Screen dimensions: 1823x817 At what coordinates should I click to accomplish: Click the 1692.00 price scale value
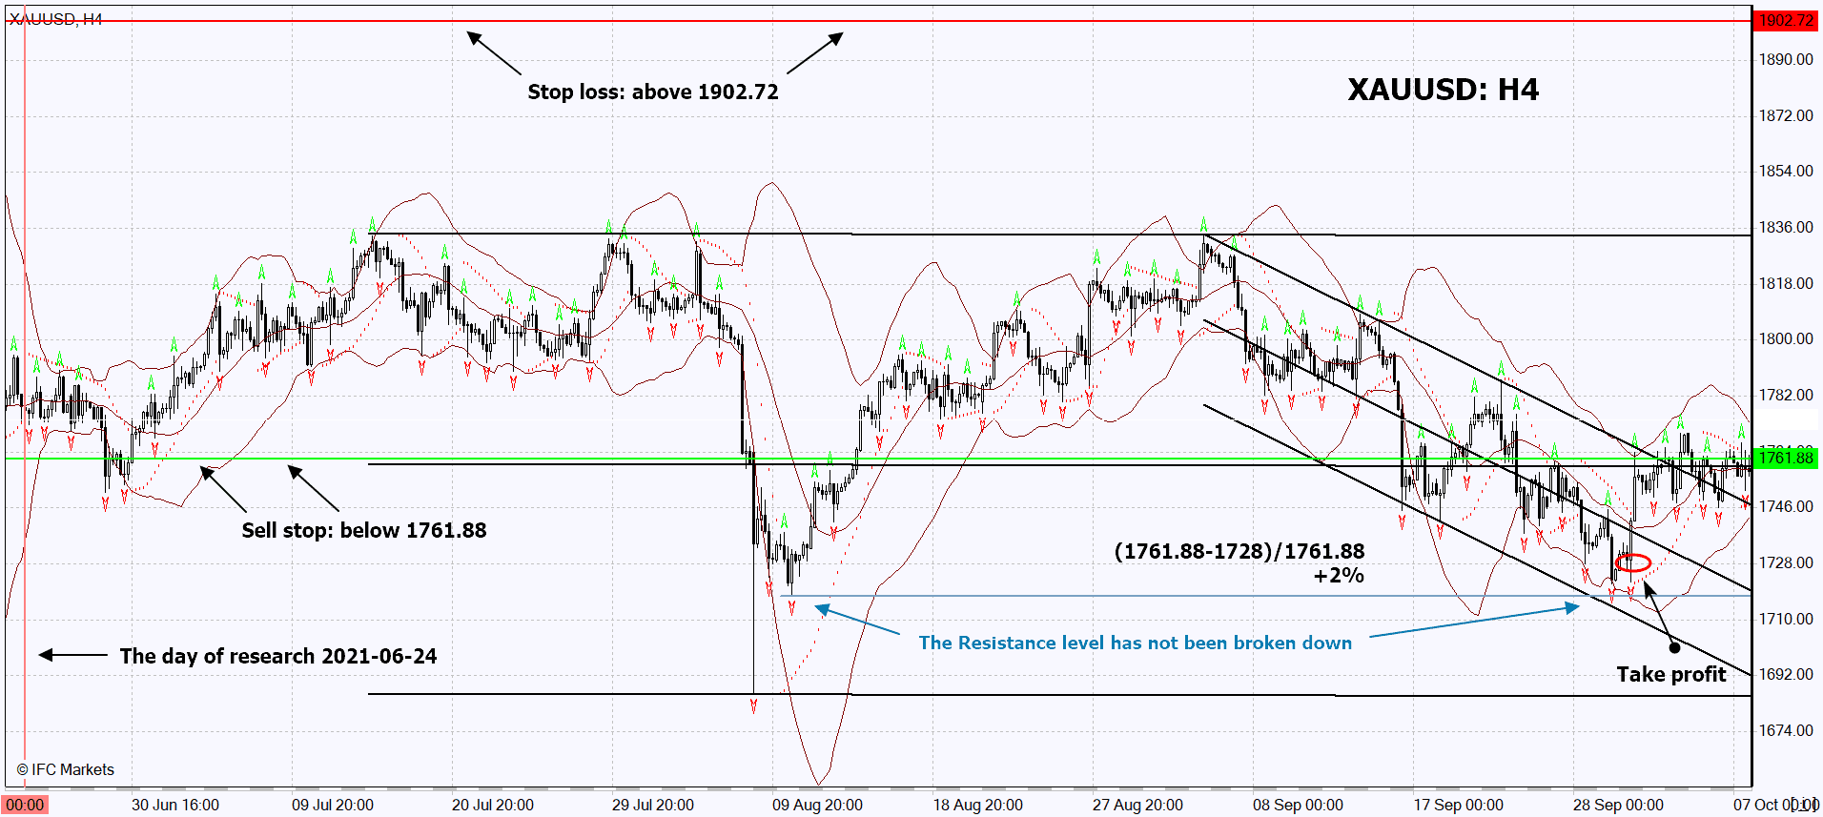coord(1786,674)
